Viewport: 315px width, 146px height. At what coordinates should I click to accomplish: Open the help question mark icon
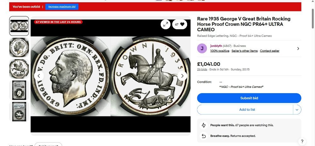[302, 141]
